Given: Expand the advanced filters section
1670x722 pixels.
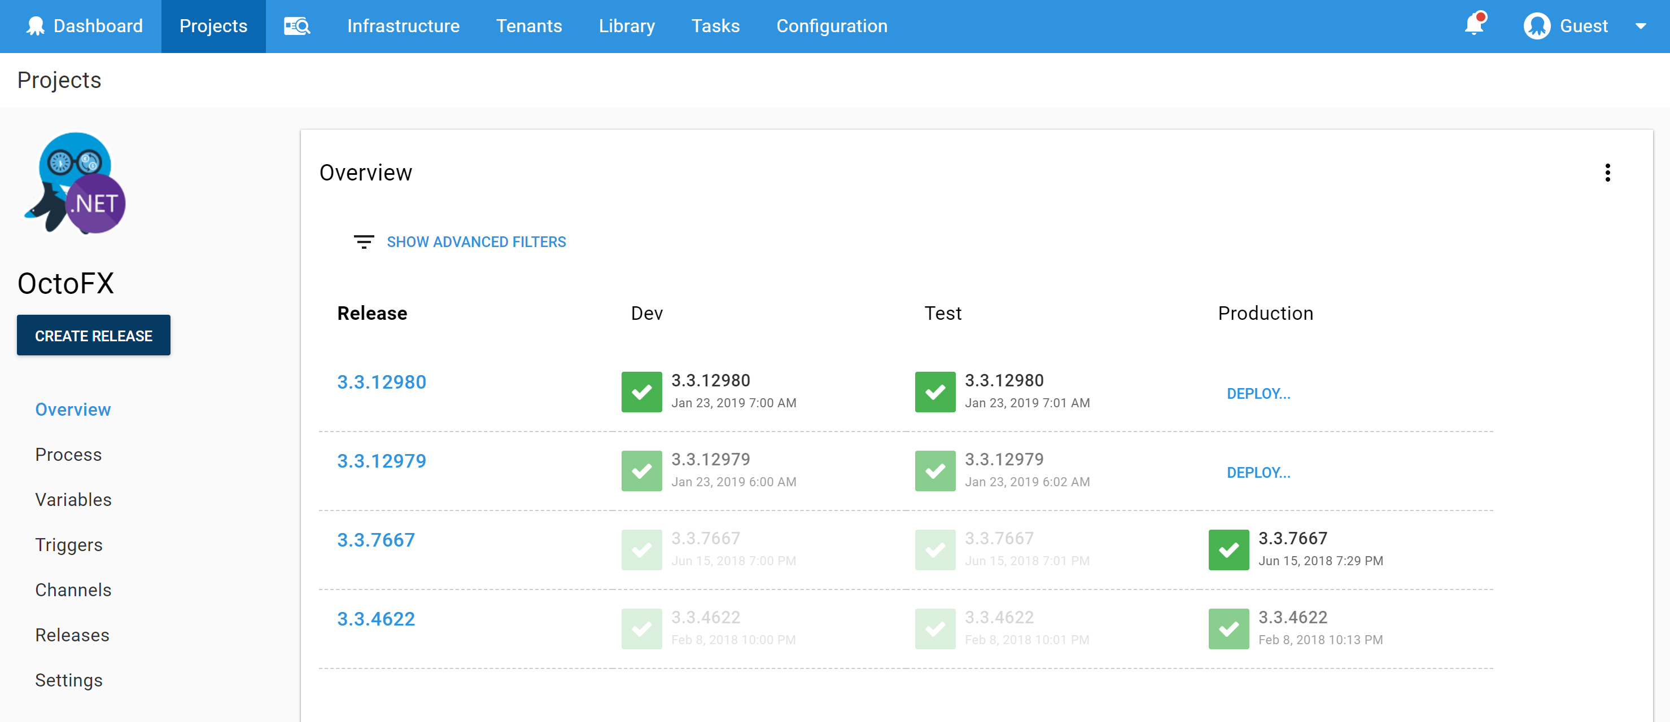Looking at the screenshot, I should click(476, 241).
